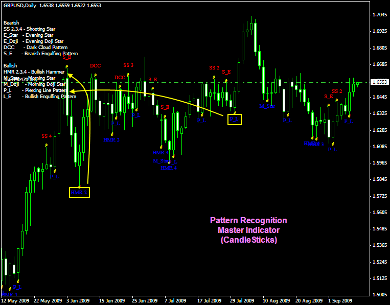Click the '17 Jul 2009' date label
The height and width of the screenshot is (305, 390).
(x=210, y=301)
